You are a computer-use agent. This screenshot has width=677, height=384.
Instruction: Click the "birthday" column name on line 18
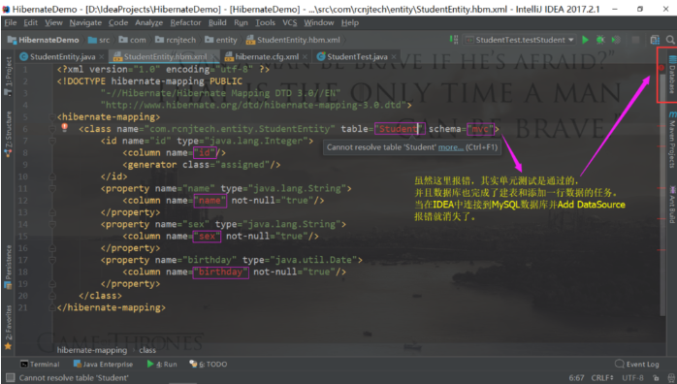pos(220,272)
